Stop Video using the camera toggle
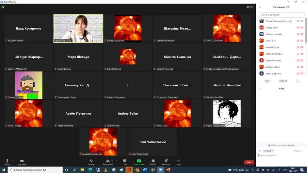Screen dimensions: 307x173 pos(22,161)
